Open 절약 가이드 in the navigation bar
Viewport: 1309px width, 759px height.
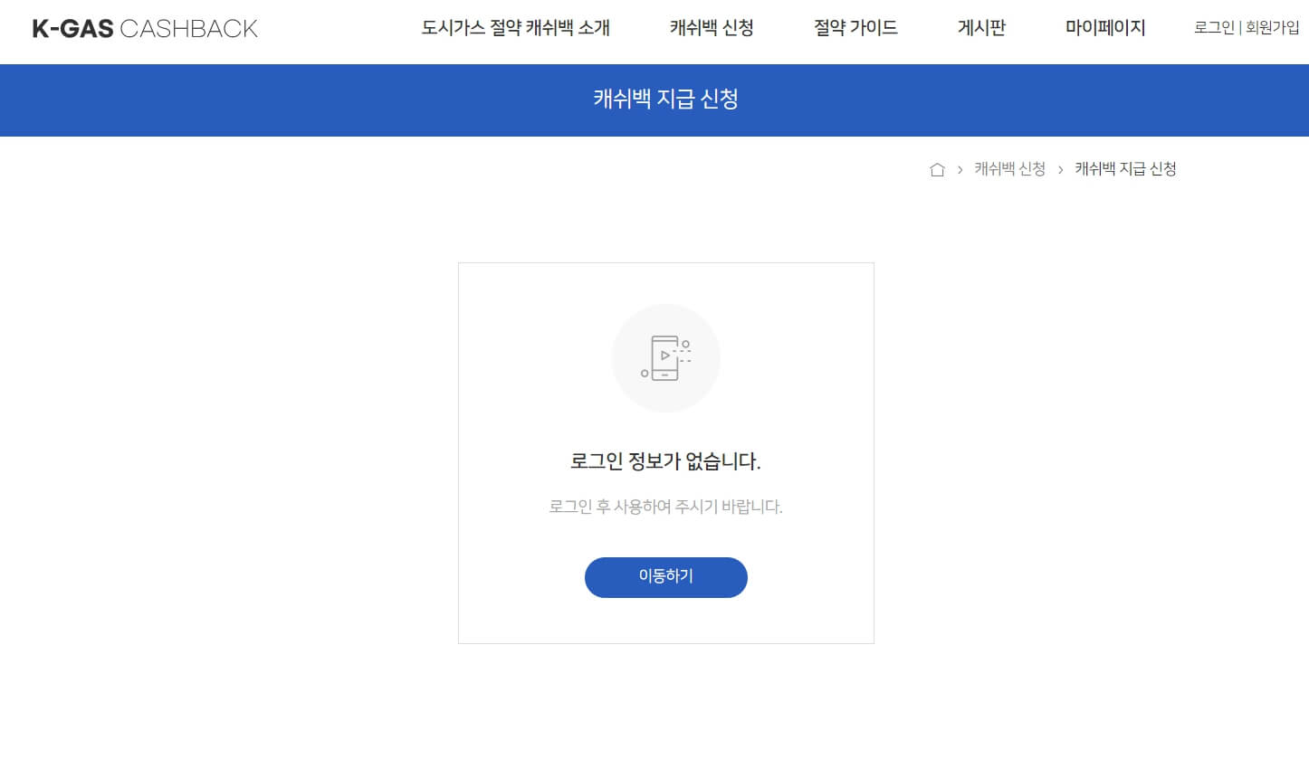tap(855, 28)
